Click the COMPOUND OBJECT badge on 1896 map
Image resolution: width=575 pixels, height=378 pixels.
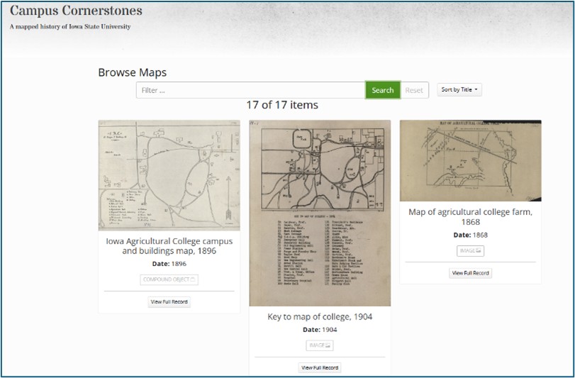tap(169, 279)
